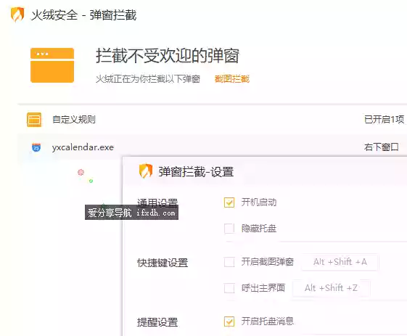This screenshot has width=407, height=336.
Task: Click the 拦截不受欢迎的弹窗 heading
Action: pyautogui.click(x=168, y=56)
